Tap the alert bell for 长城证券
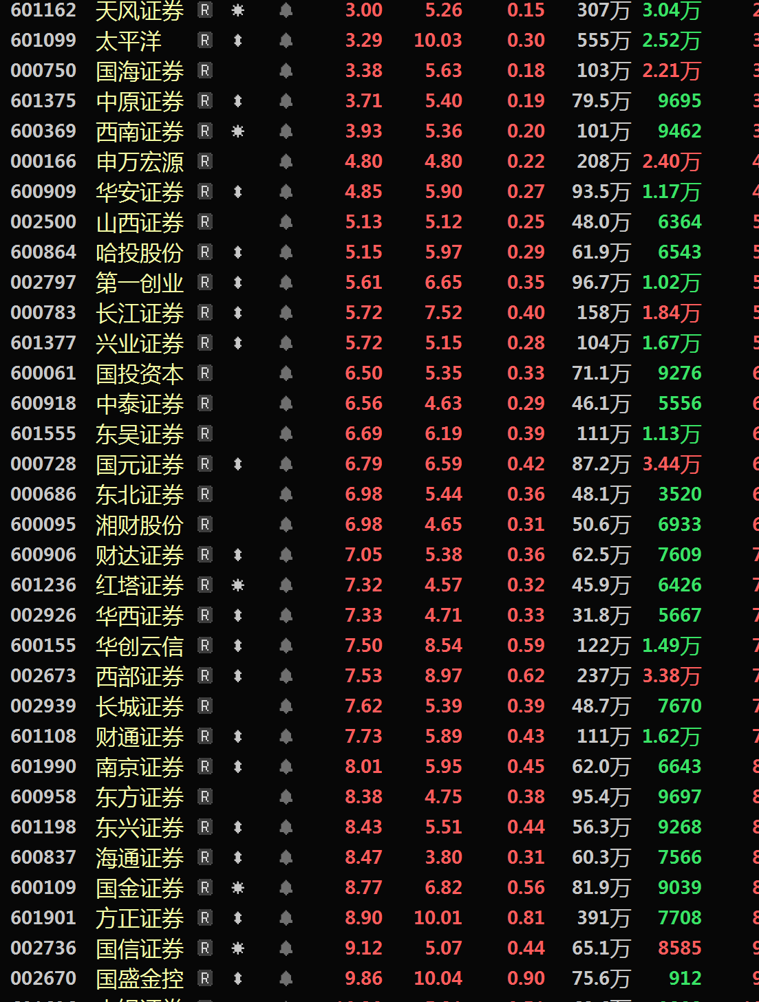This screenshot has height=1002, width=759. tap(286, 706)
